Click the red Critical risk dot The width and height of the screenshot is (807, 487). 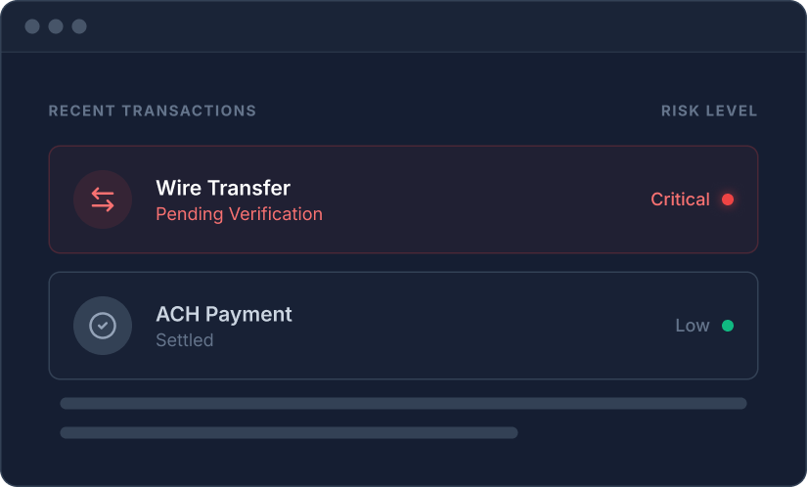click(728, 199)
